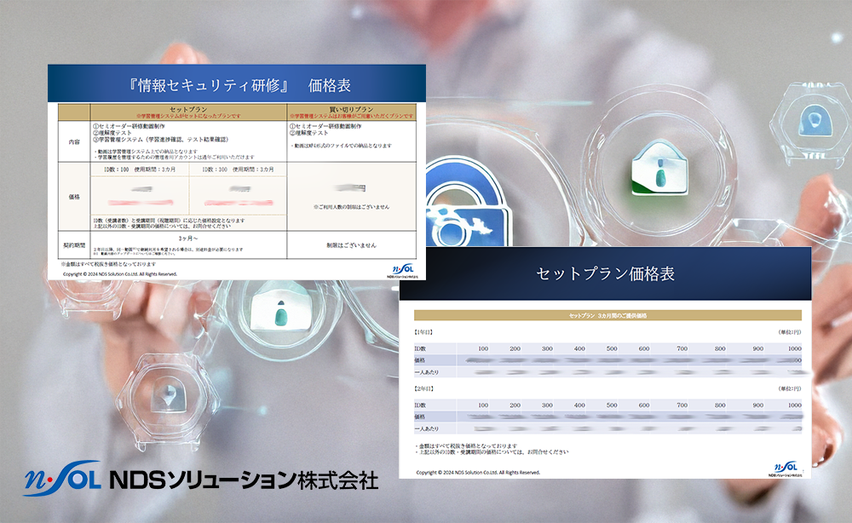This screenshot has width=852, height=523.
Task: Click the セットプラン column header in price table
Action: click(188, 110)
